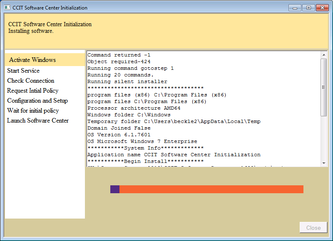Select the Activate Windows step
The image size is (333, 241).
click(45, 60)
